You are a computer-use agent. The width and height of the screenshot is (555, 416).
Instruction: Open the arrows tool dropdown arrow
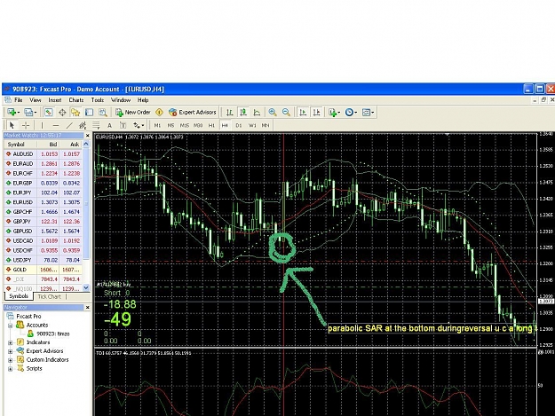pyautogui.click(x=143, y=125)
